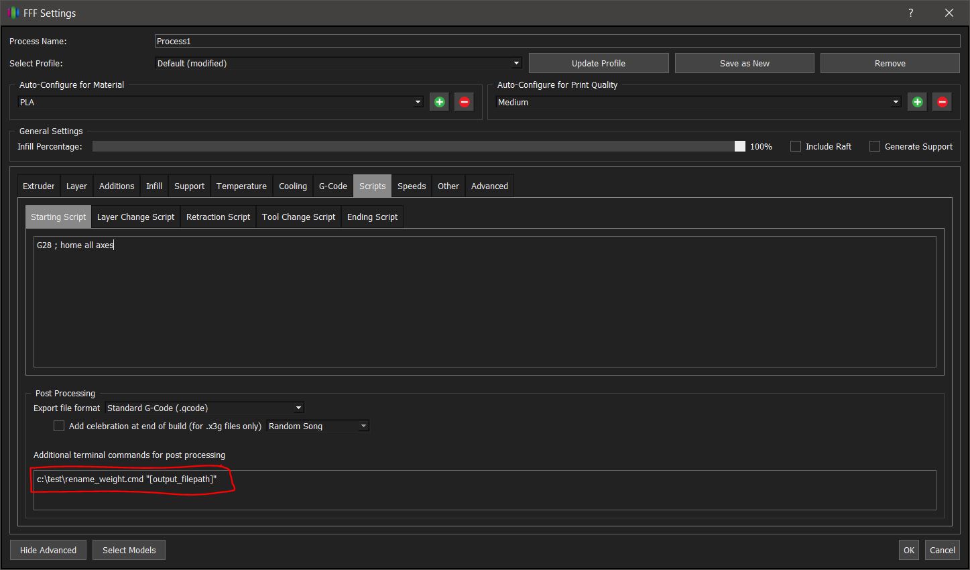Switch to the Other tab

448,186
